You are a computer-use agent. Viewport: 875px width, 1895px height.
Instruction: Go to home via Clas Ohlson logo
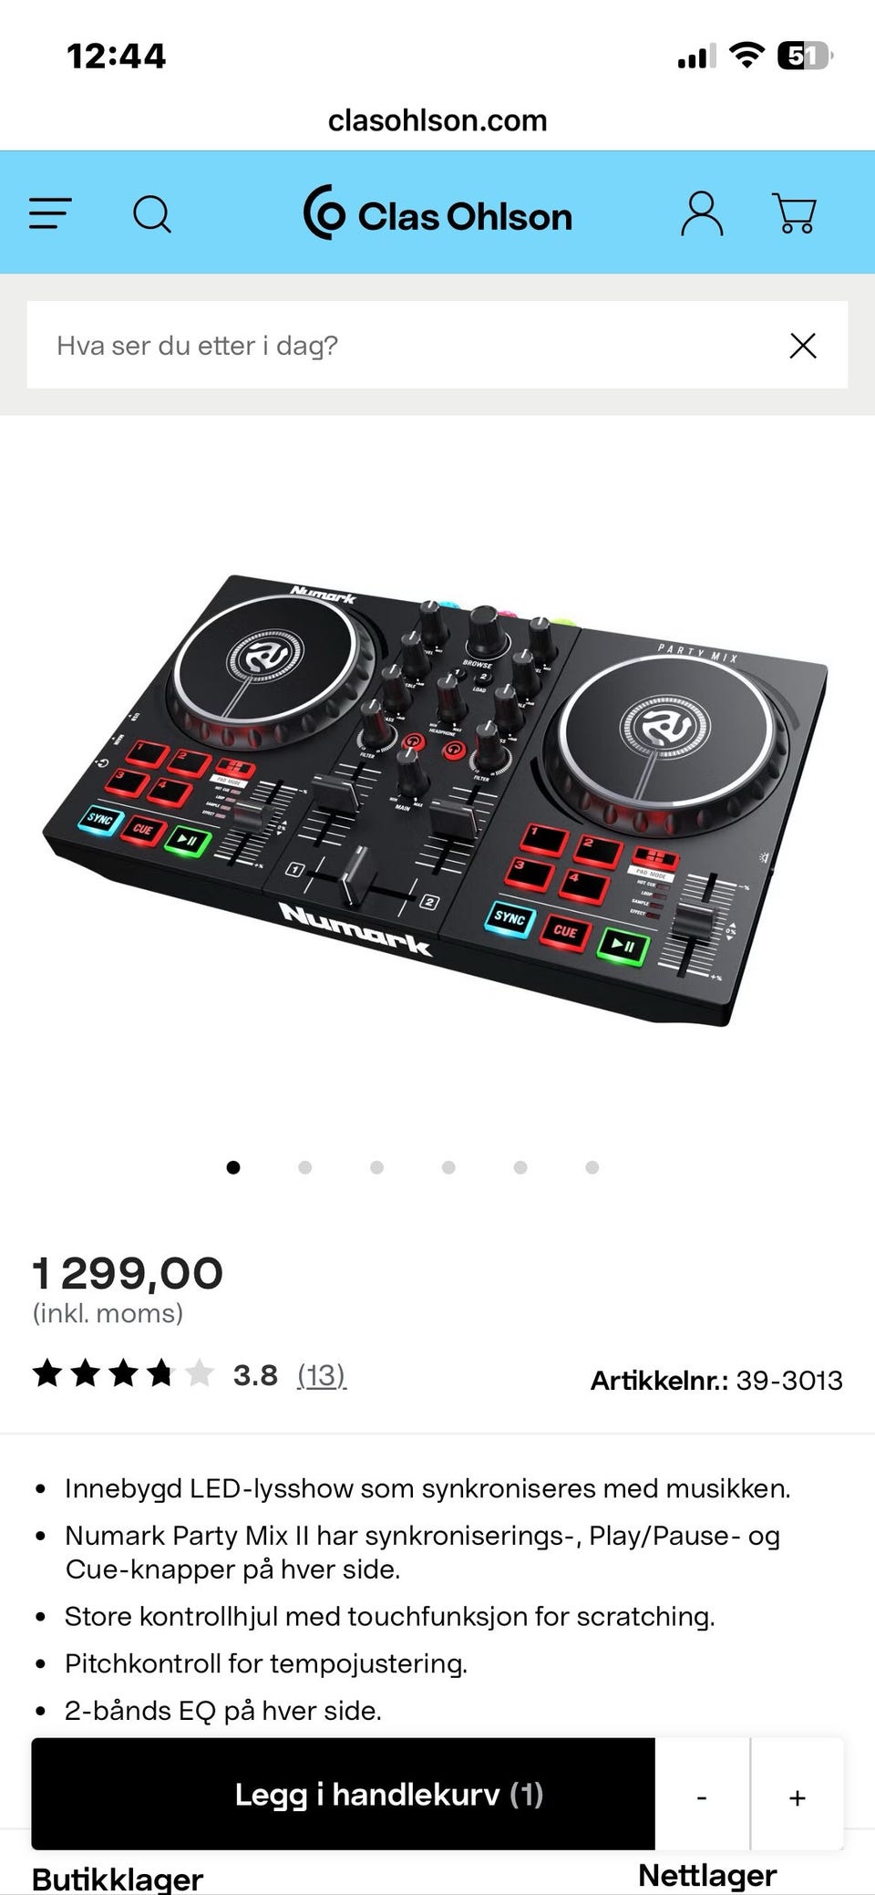pyautogui.click(x=437, y=214)
